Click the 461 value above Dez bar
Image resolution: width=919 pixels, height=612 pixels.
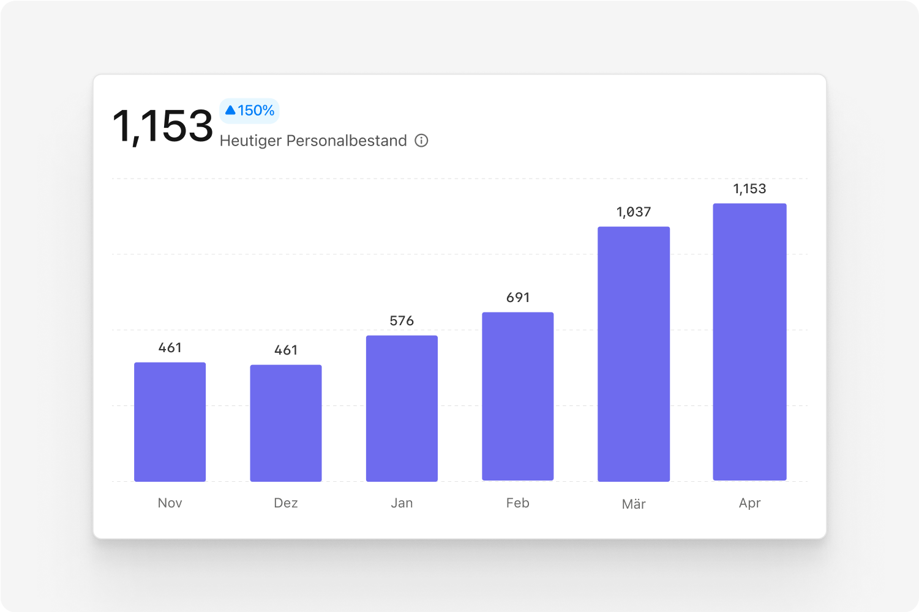286,350
